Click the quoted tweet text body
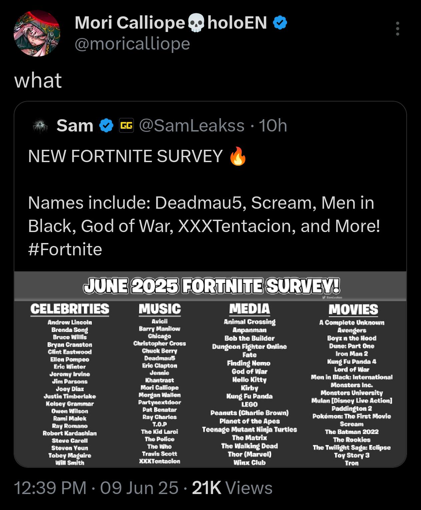 pyautogui.click(x=204, y=215)
